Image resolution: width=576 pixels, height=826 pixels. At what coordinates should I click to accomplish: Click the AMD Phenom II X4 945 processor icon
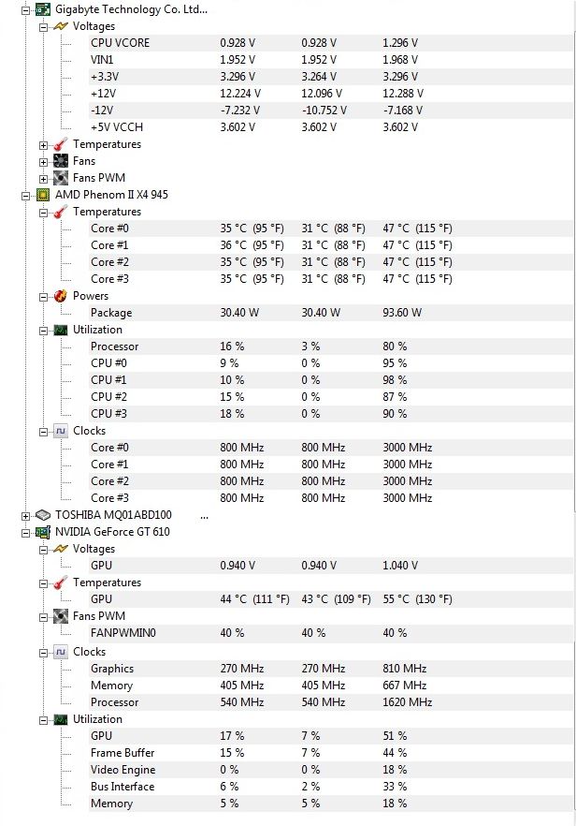pyautogui.click(x=43, y=195)
